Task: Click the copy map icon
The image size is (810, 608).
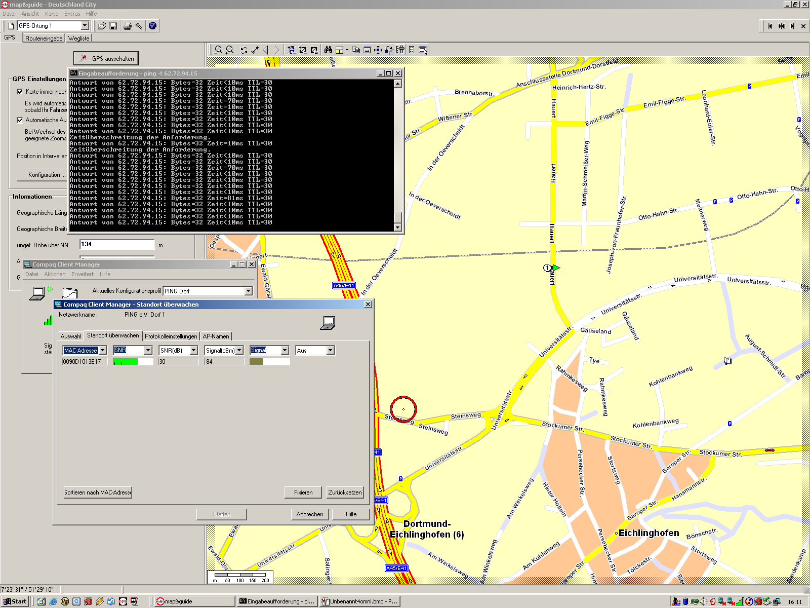Action: 356,50
